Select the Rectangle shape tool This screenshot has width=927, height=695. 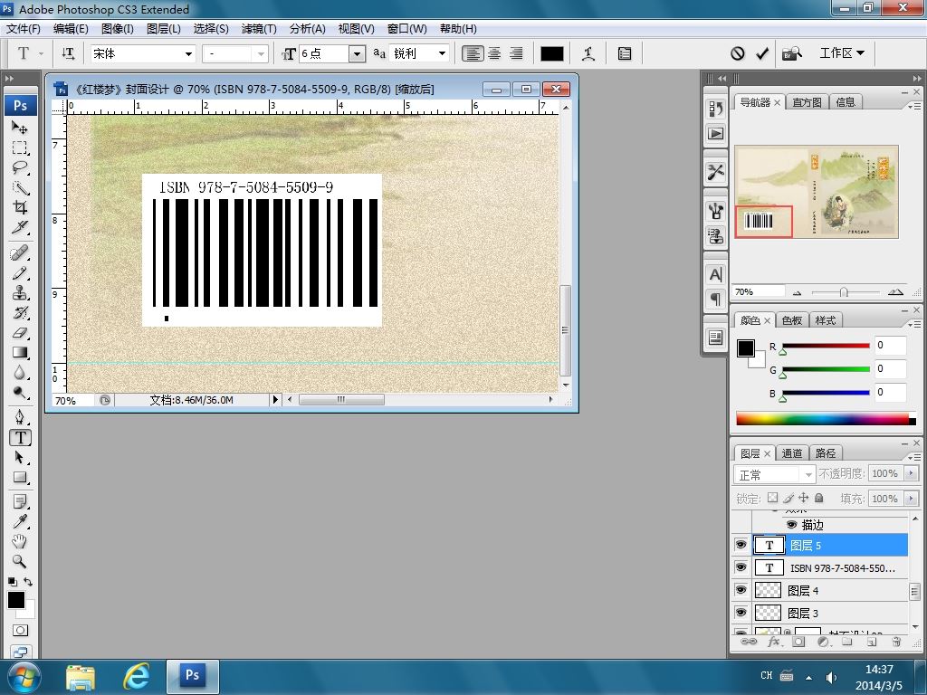[20, 478]
